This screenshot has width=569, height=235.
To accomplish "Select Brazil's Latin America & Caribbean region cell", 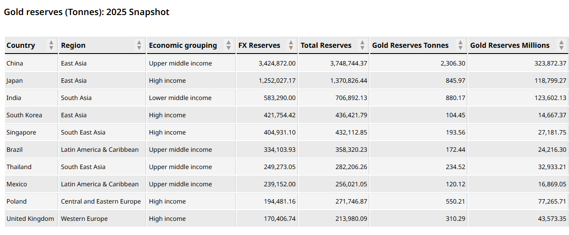I will 100,150.
